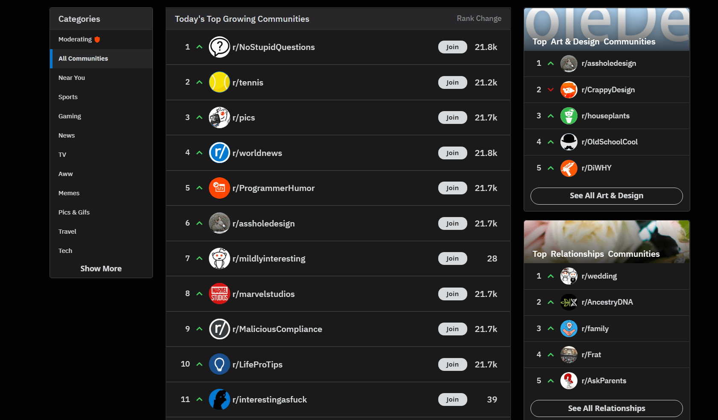Join the r/worldnews community

[x=452, y=153]
